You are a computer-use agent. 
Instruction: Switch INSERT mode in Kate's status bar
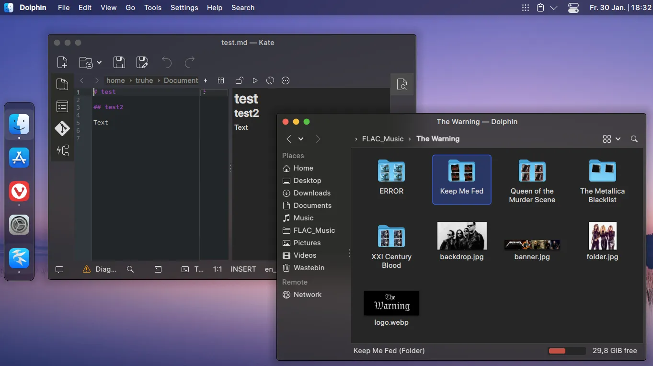coord(243,269)
